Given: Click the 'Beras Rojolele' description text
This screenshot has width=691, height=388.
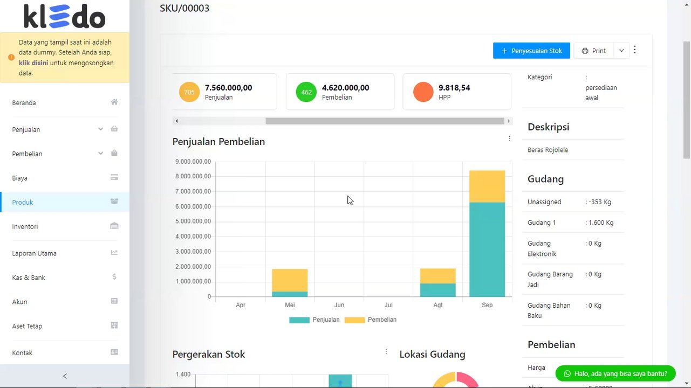Looking at the screenshot, I should [548, 150].
